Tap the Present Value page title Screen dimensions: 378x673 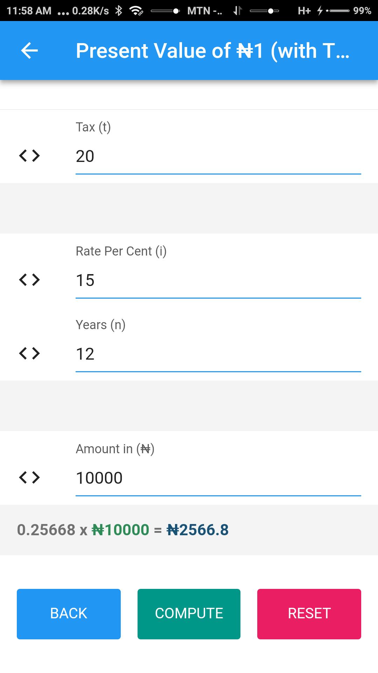point(213,50)
